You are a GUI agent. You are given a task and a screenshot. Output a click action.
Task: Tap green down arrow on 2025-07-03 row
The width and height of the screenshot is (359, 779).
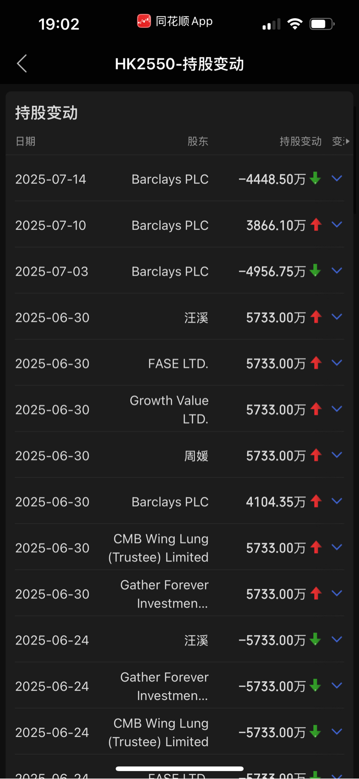pos(316,270)
